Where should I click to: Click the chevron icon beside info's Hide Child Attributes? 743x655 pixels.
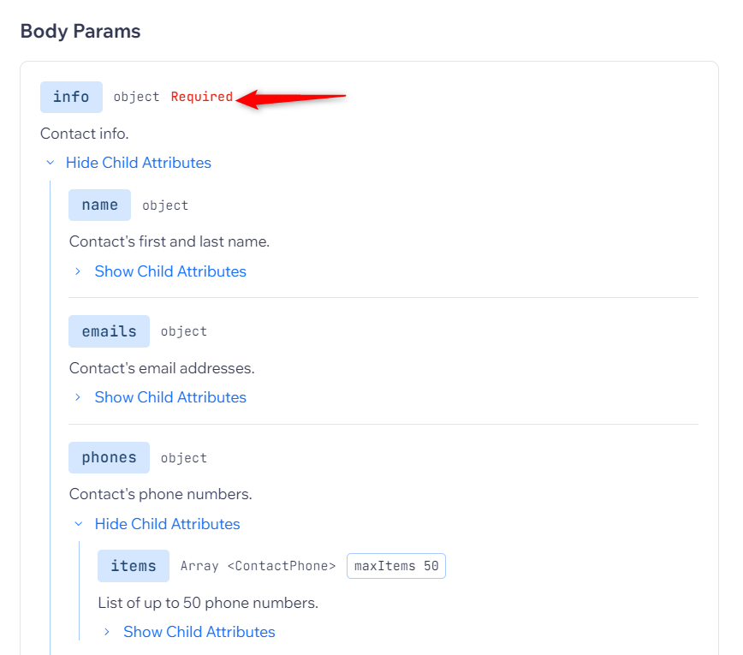pyautogui.click(x=51, y=163)
